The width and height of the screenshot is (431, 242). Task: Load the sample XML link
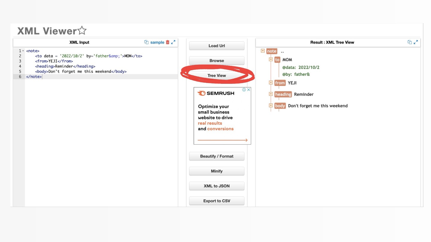point(157,42)
